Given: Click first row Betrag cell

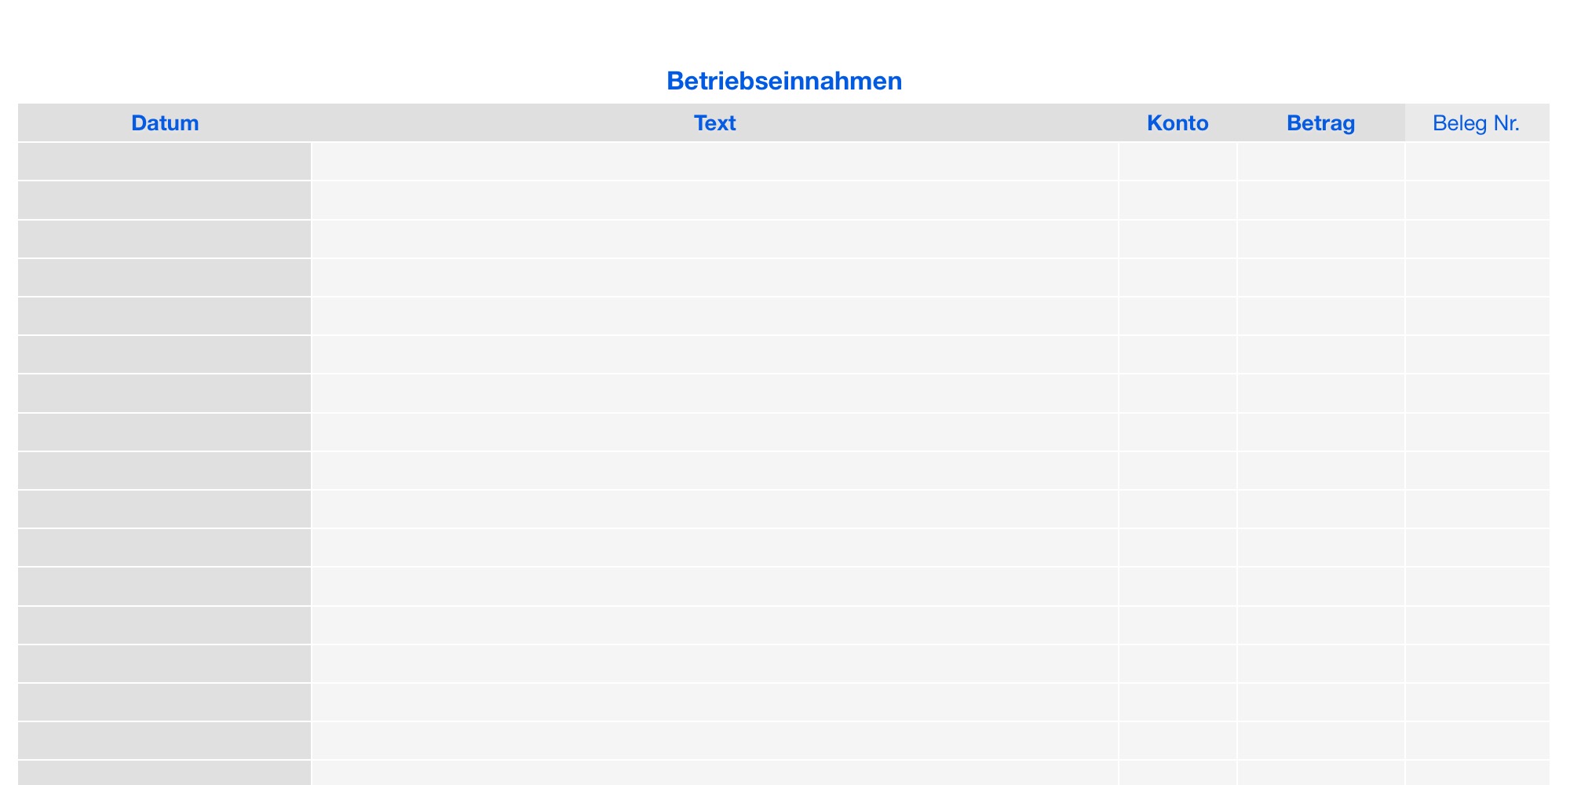Looking at the screenshot, I should [x=1320, y=162].
